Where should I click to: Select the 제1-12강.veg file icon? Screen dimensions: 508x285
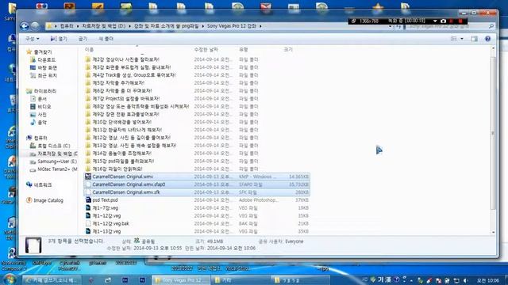coord(88,215)
